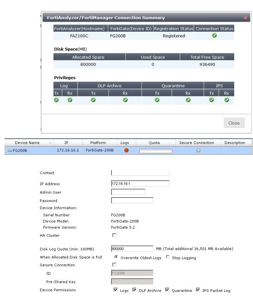Toggle the HA Cluster checkbox
The height and width of the screenshot is (300, 253).
114,235
